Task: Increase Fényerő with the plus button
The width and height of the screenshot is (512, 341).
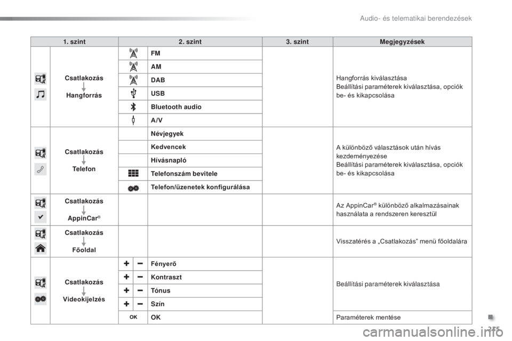Action: pyautogui.click(x=126, y=264)
